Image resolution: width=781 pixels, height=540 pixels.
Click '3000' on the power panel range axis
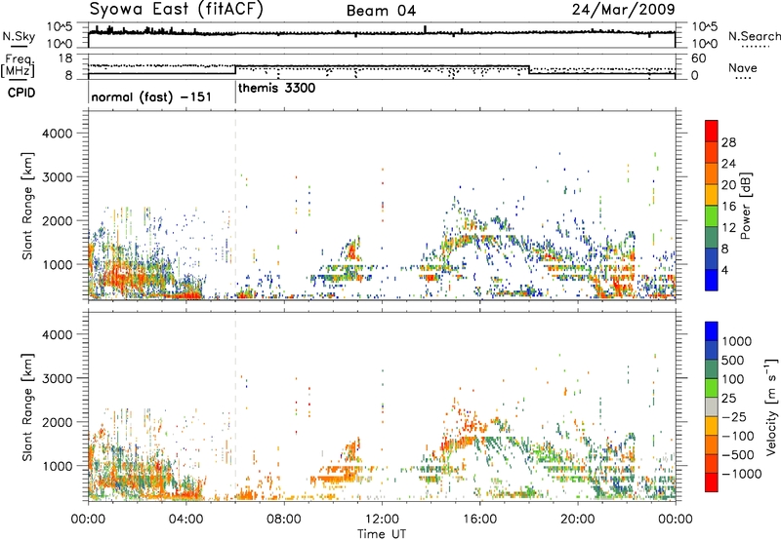pos(58,177)
